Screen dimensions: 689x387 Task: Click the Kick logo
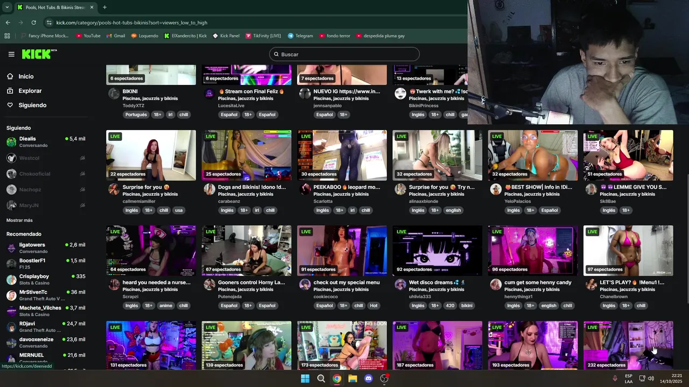click(x=39, y=54)
